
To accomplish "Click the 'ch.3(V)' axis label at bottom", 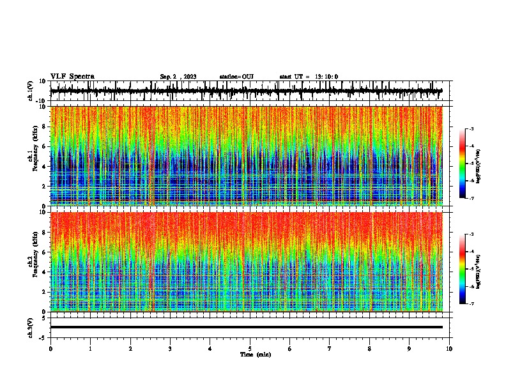I will (31, 328).
